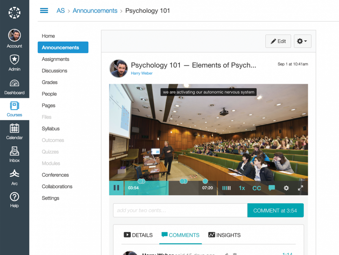The image size is (339, 255).
Task: Switch to the Details tab
Action: tap(138, 235)
